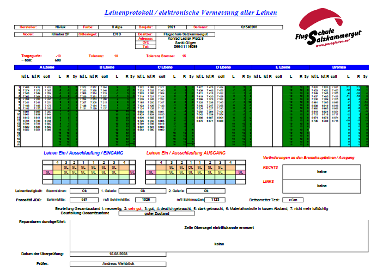The height and width of the screenshot is (272, 383).
Task: Click the 'Bremse' blue header
Action: [x=339, y=67]
